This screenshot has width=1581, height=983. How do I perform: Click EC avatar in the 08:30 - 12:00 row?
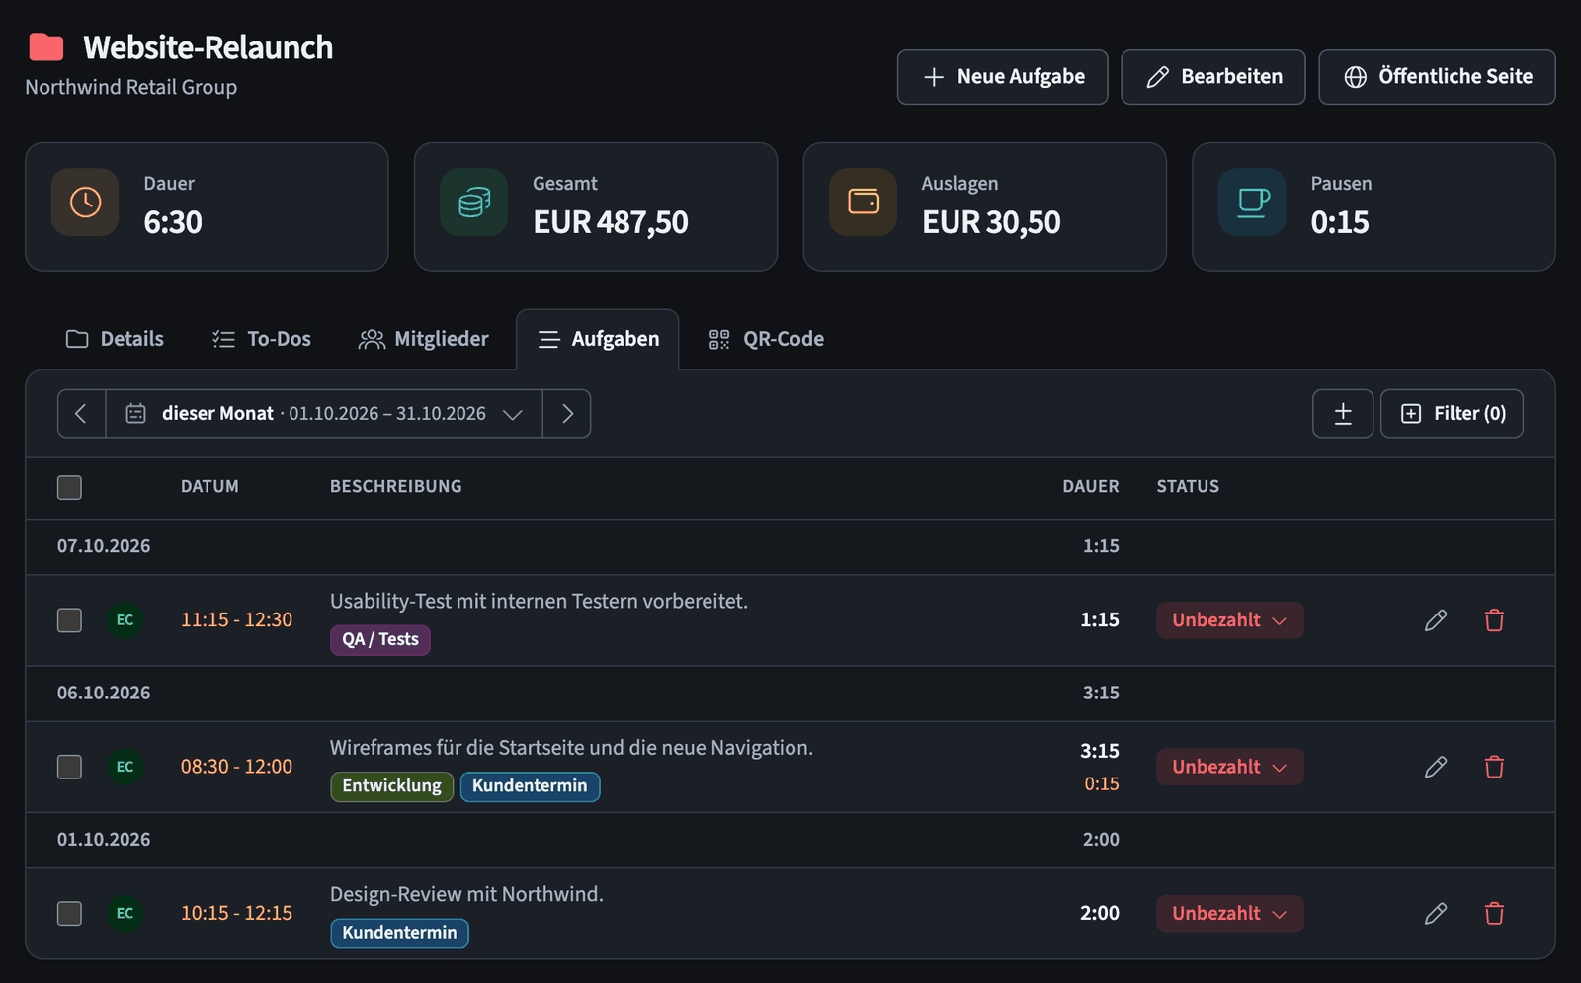click(x=125, y=767)
